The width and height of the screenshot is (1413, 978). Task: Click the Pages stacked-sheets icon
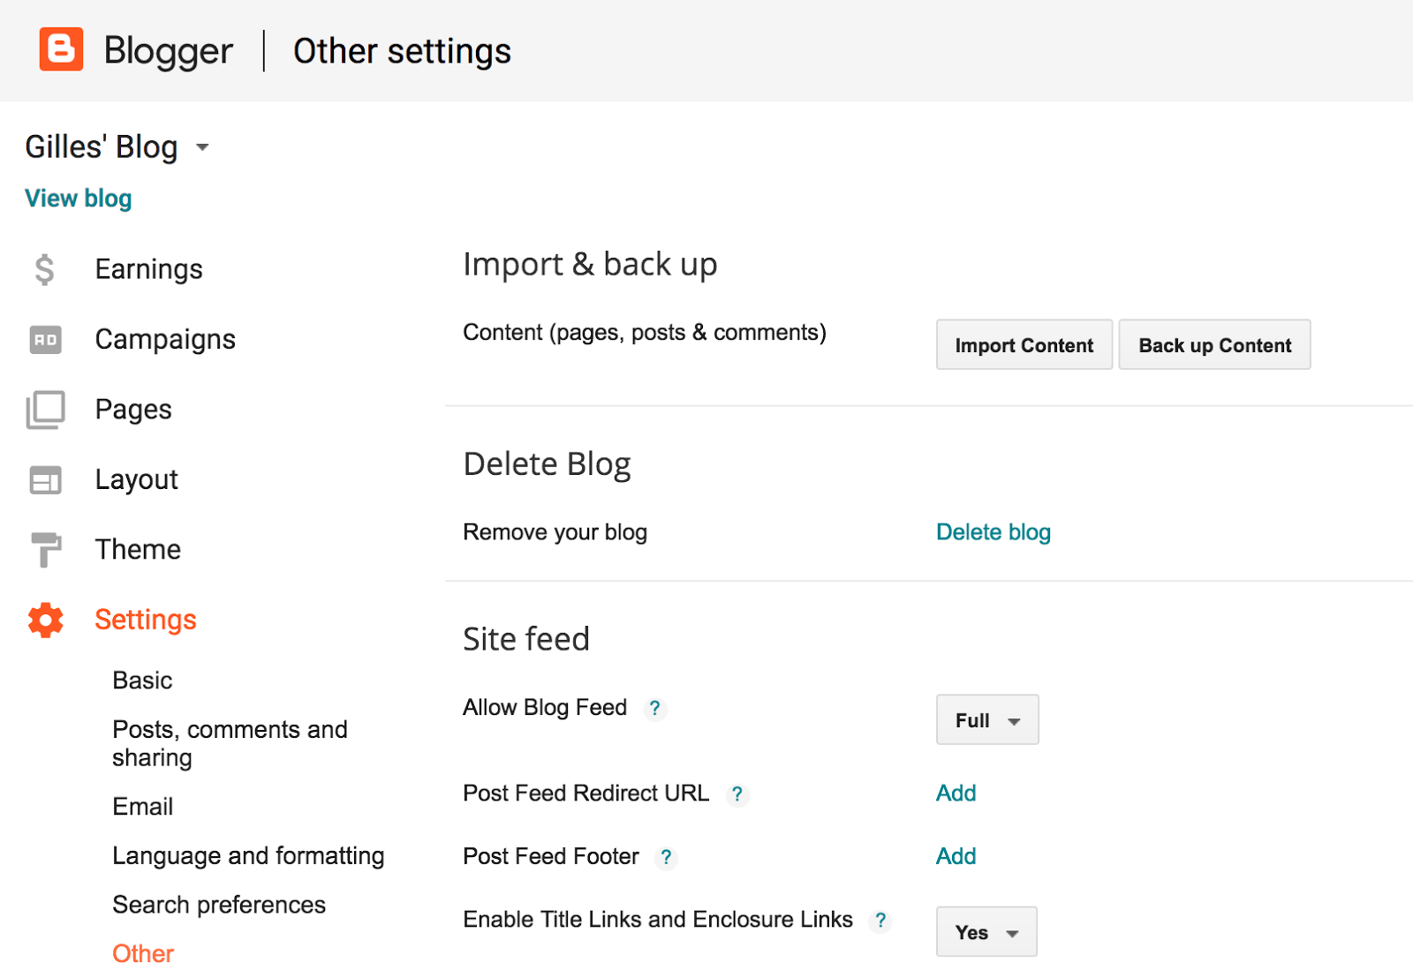[45, 410]
